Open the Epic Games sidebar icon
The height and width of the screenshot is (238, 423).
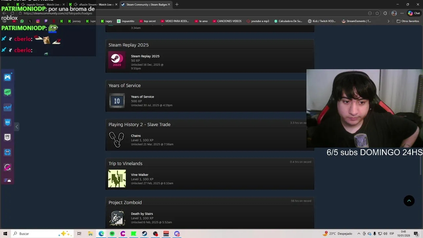8,137
